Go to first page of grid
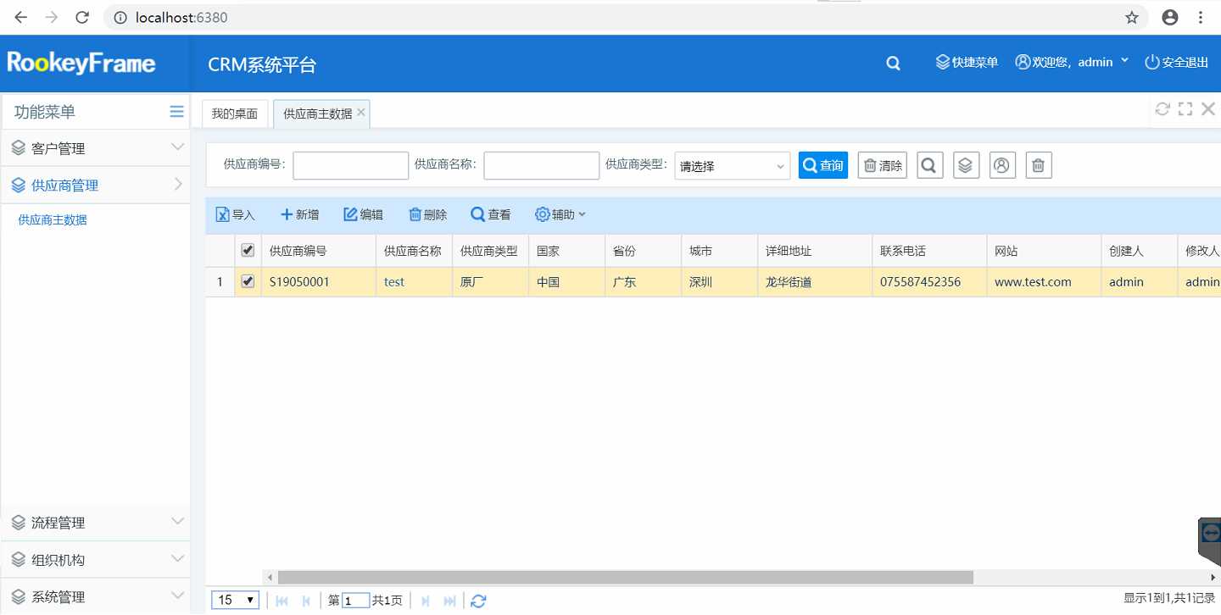Screen dimensions: 1221x615 coord(282,601)
